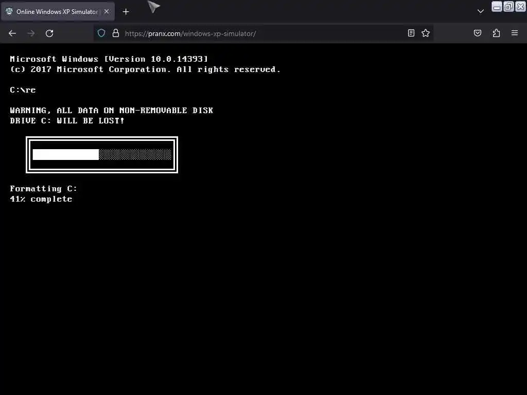Click the Microsoft Windows version line

[109, 59]
